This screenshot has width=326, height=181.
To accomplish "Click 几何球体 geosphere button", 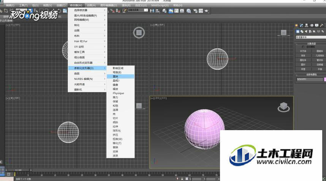I will pos(320,56).
